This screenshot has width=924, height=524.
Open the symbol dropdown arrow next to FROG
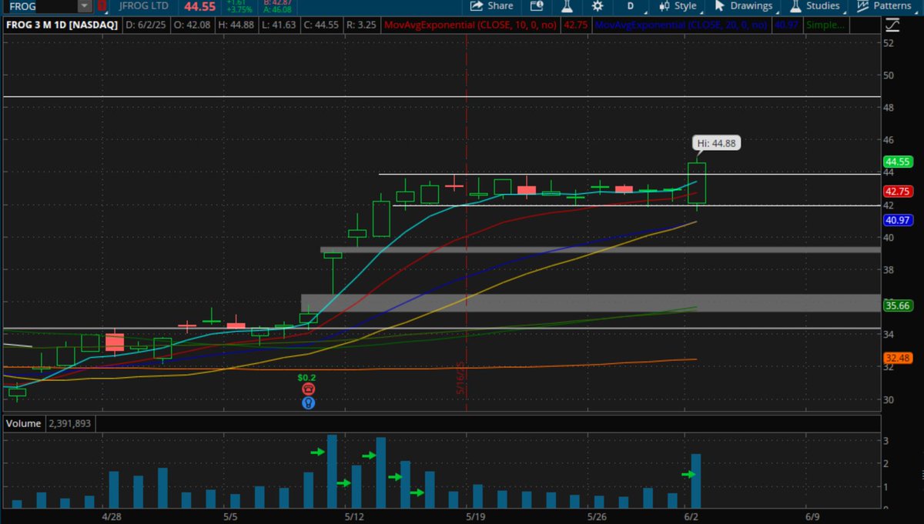pyautogui.click(x=84, y=6)
